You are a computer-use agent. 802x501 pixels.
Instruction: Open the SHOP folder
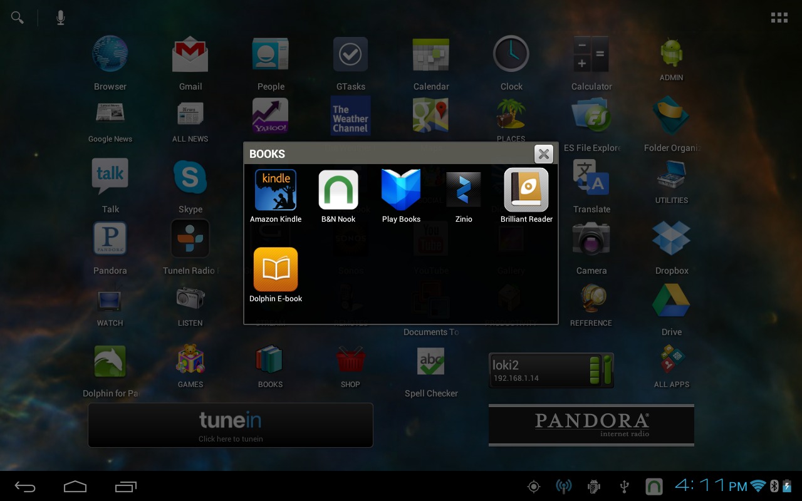click(x=351, y=366)
